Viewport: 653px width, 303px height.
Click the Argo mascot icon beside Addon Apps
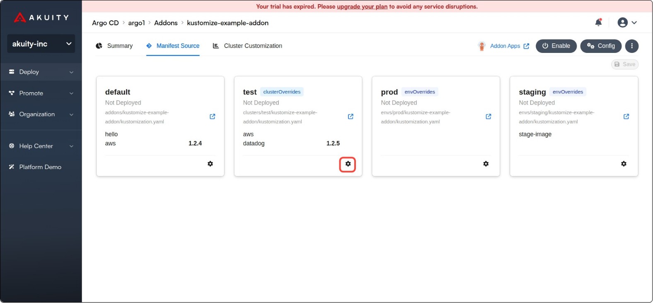pyautogui.click(x=481, y=46)
